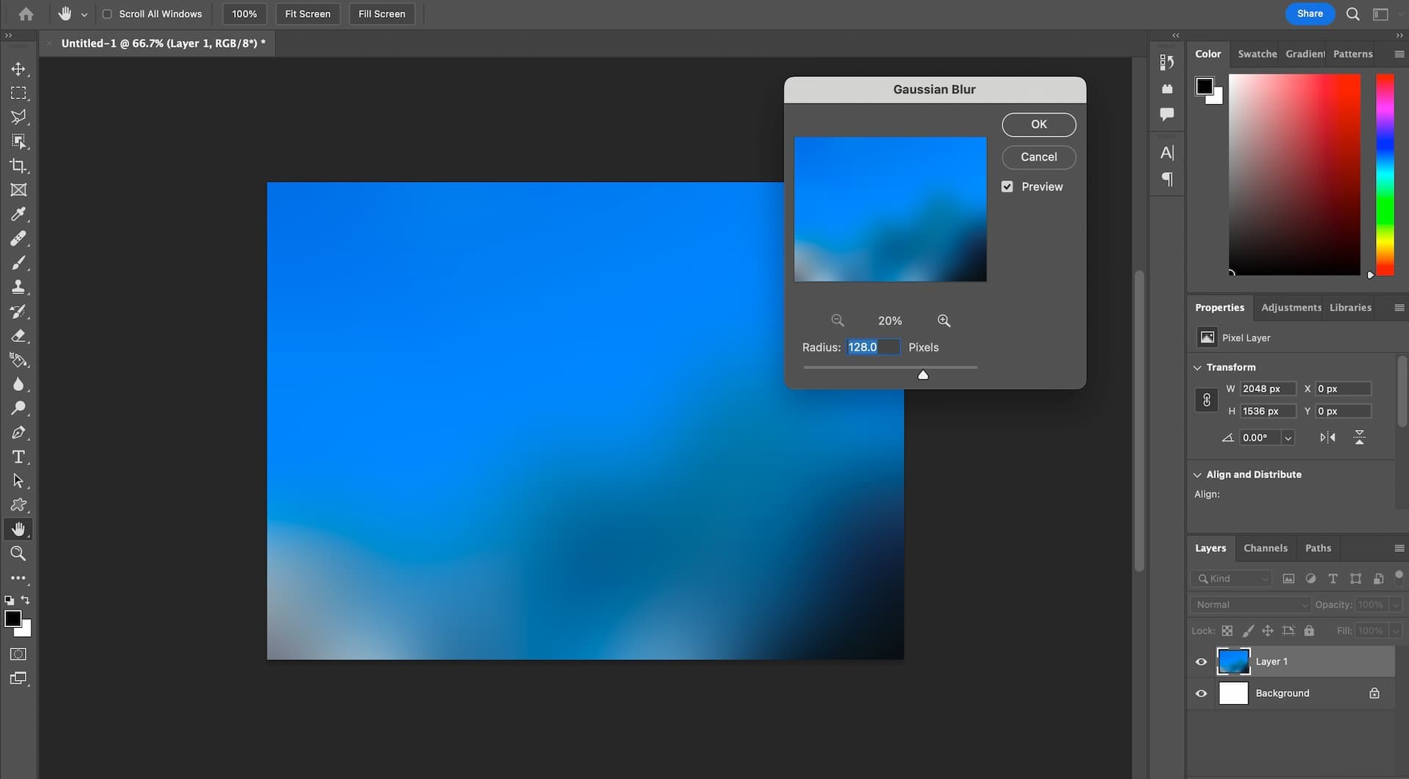Select the Eraser tool
The width and height of the screenshot is (1409, 779).
(x=18, y=336)
